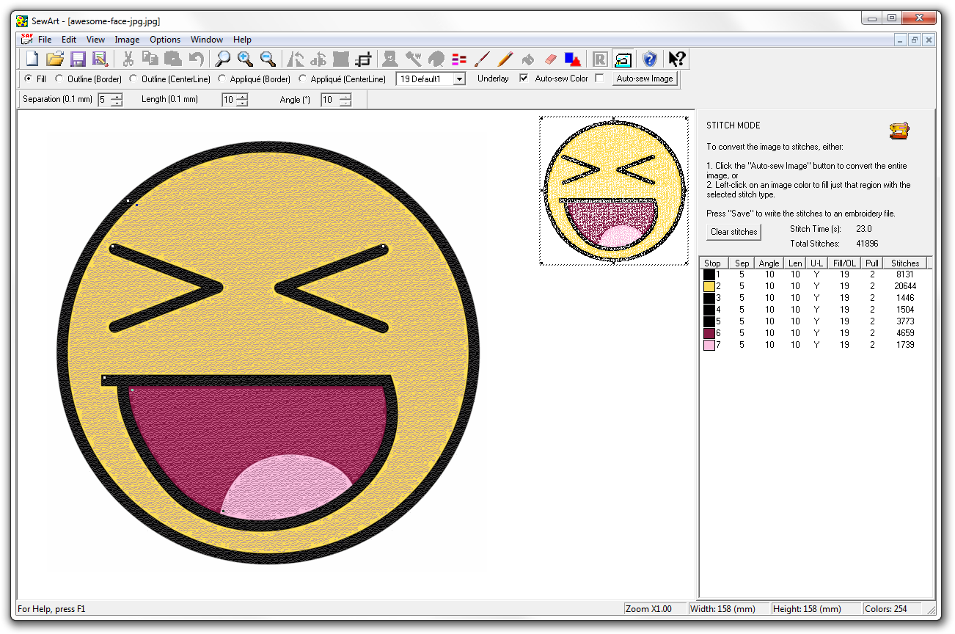
Task: Click the blue shield help icon
Action: (x=650, y=59)
